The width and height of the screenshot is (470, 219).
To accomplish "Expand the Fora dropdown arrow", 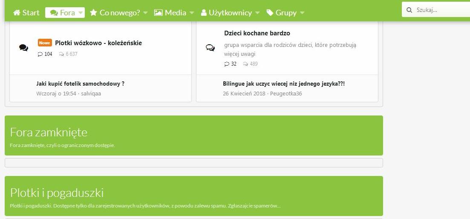I will pyautogui.click(x=81, y=13).
